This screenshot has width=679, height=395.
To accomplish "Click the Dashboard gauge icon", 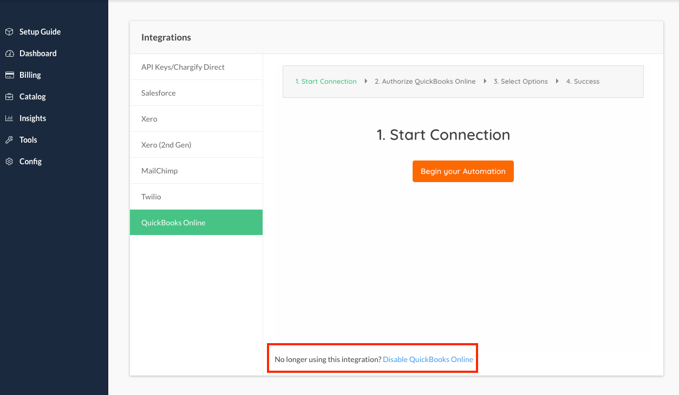I will 9,53.
